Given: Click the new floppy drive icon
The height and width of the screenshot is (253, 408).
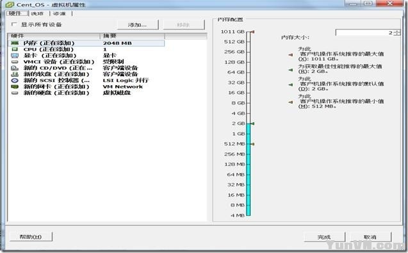Looking at the screenshot, I should click(15, 74).
